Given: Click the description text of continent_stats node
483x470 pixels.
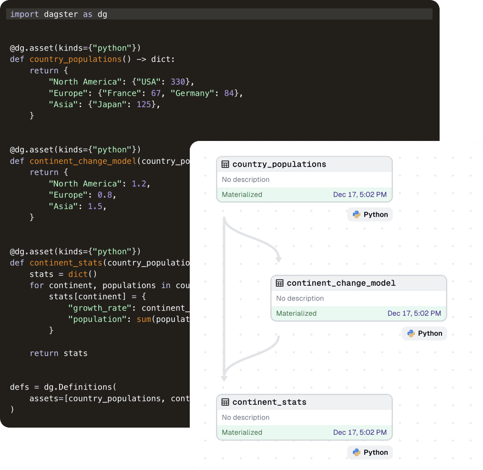Looking at the screenshot, I should click(x=246, y=418).
